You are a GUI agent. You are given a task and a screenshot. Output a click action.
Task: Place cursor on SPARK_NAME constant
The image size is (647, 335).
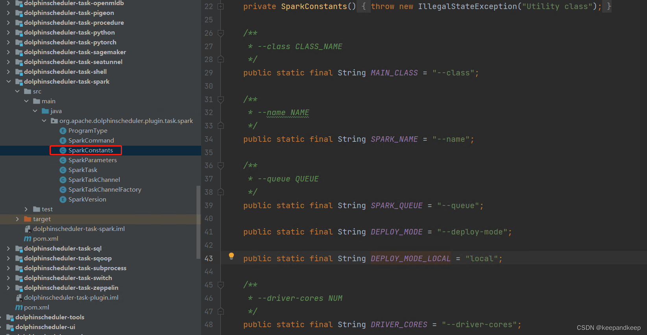[394, 139]
